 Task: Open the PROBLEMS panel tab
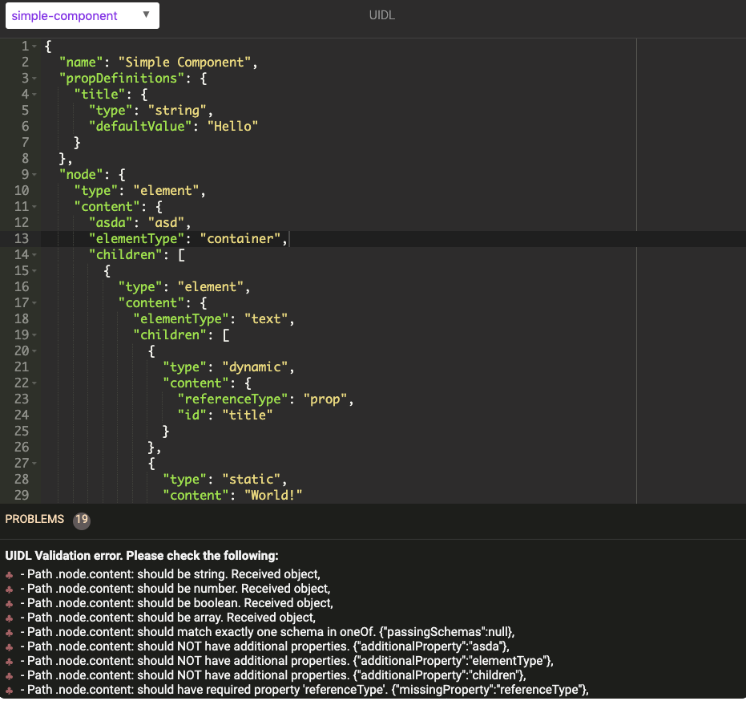[x=34, y=519]
